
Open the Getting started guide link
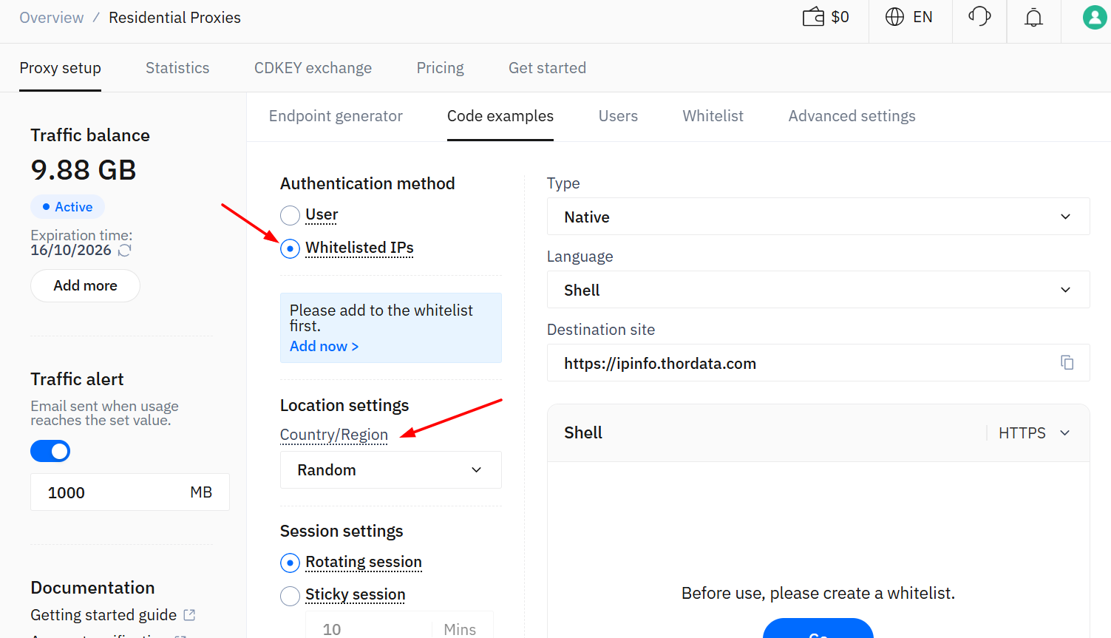point(103,615)
